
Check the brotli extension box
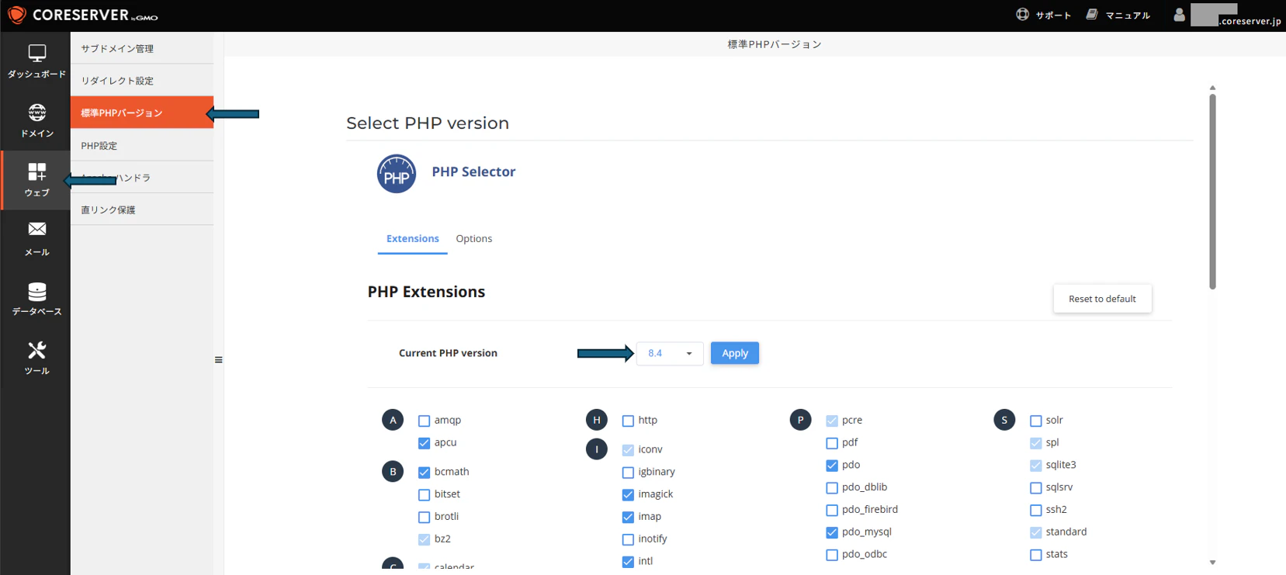pos(424,517)
